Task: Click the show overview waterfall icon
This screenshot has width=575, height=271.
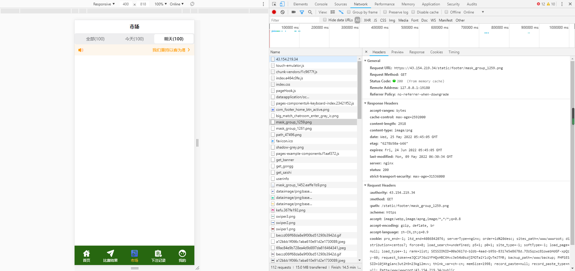Action: [x=341, y=12]
